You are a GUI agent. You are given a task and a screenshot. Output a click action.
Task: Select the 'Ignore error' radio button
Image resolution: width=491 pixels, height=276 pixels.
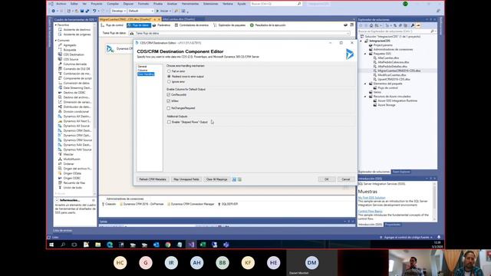169,82
